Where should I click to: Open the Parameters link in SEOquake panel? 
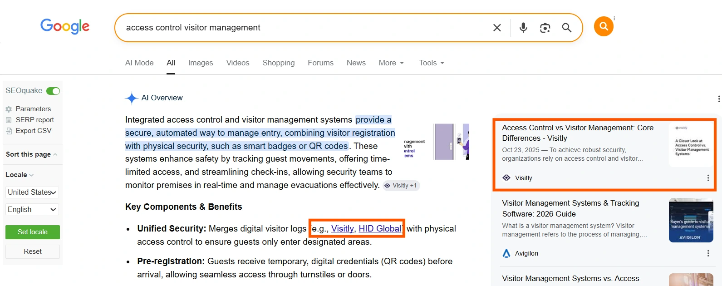(33, 109)
